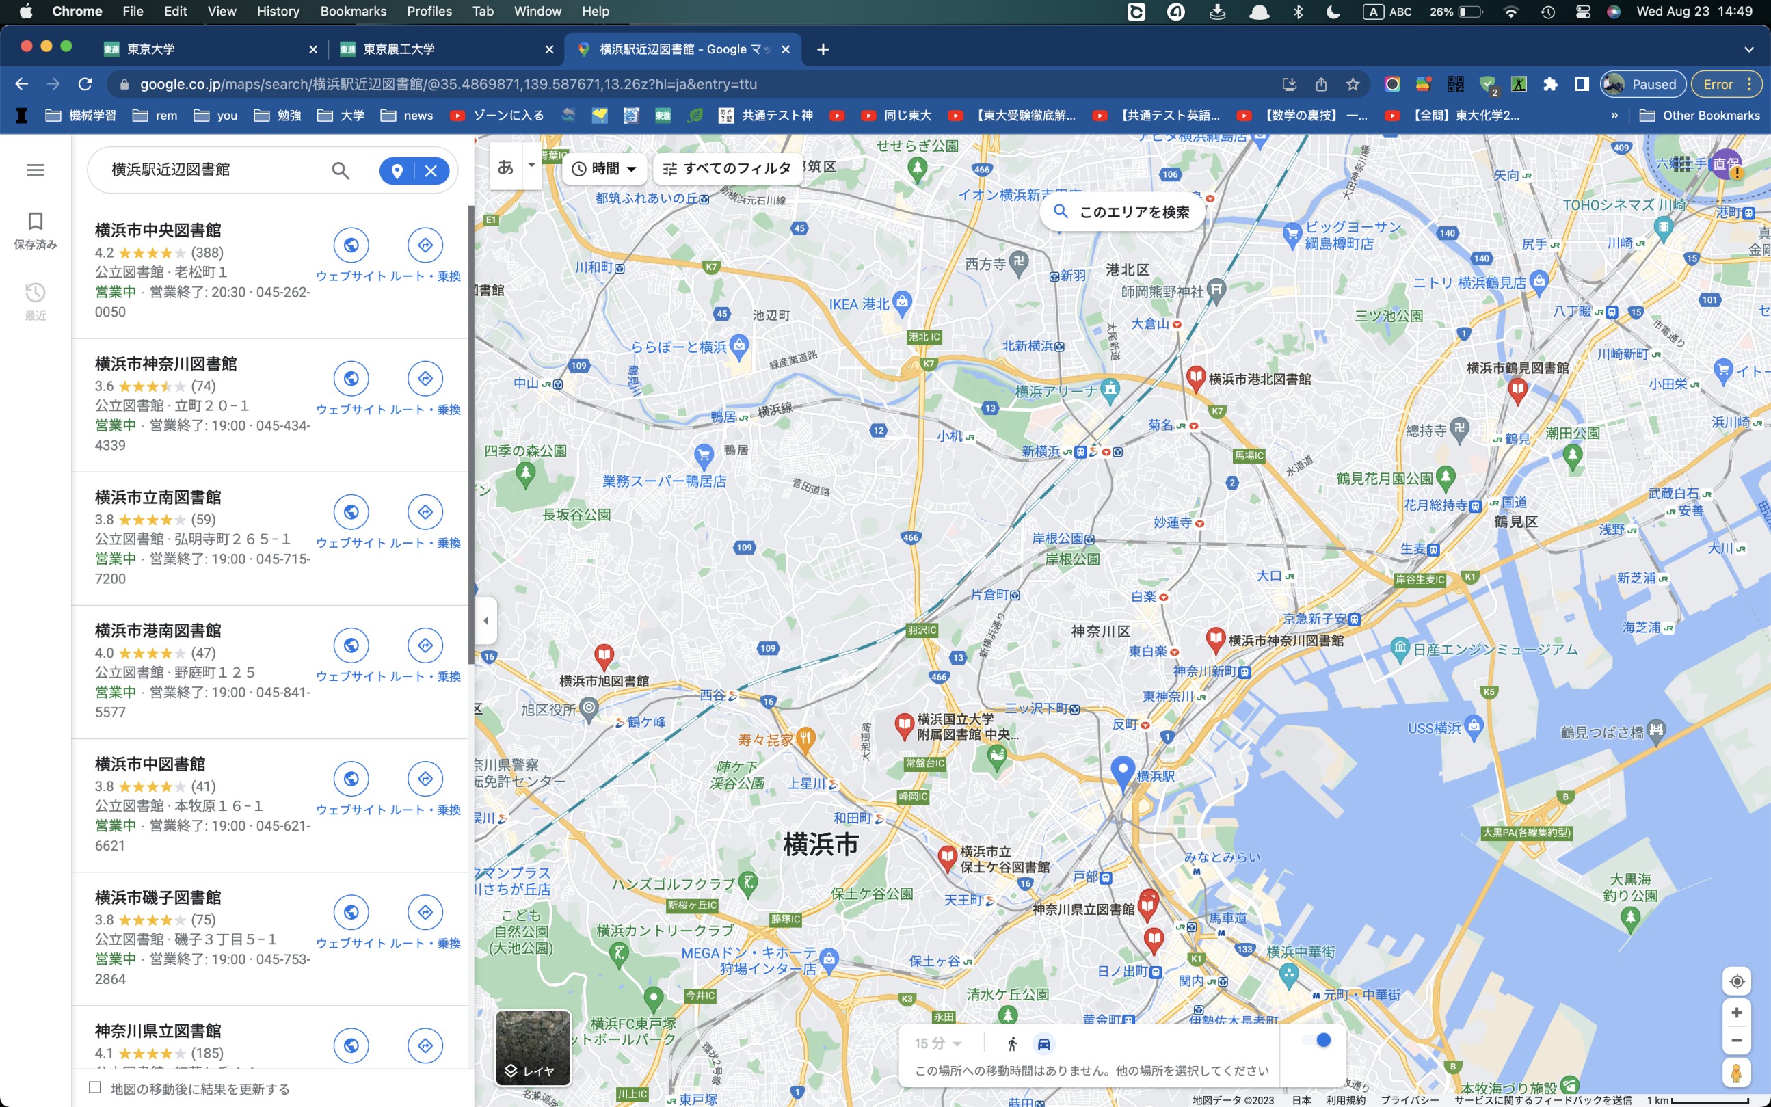
Task: Clear the search with the X button
Action: click(x=431, y=170)
